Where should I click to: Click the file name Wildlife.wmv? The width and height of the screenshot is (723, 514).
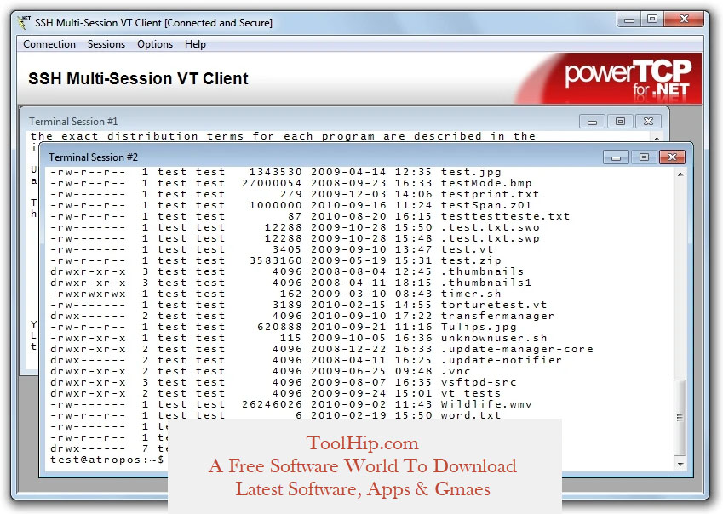point(486,404)
